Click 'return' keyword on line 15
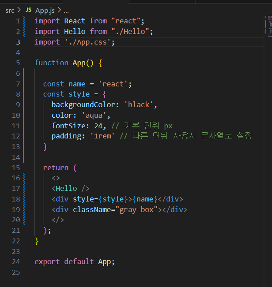 coord(56,168)
